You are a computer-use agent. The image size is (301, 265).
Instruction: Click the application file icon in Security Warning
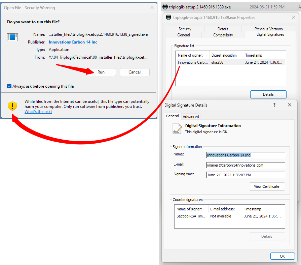pyautogui.click(x=12, y=37)
